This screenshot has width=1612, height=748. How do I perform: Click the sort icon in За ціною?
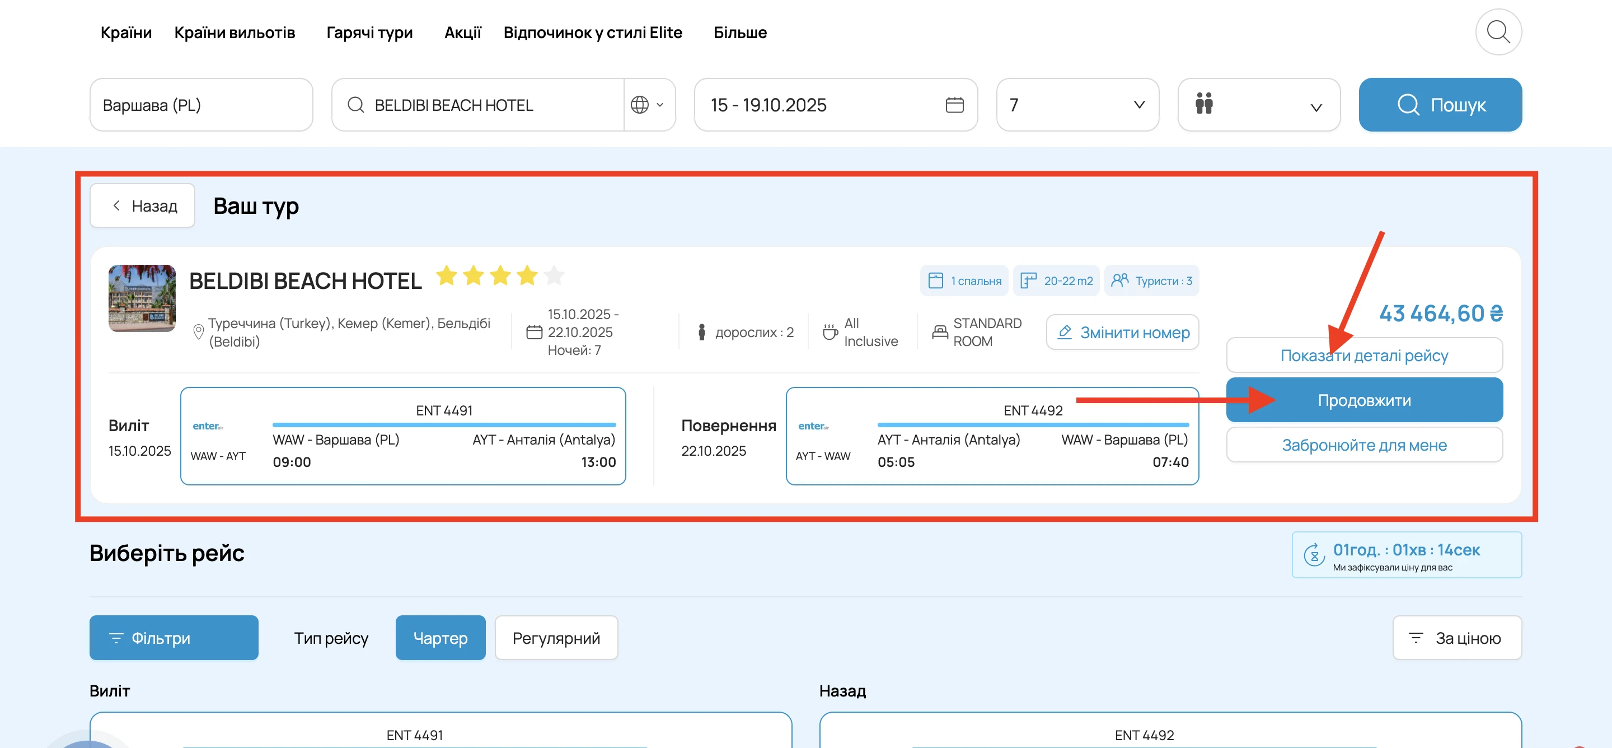click(1416, 638)
